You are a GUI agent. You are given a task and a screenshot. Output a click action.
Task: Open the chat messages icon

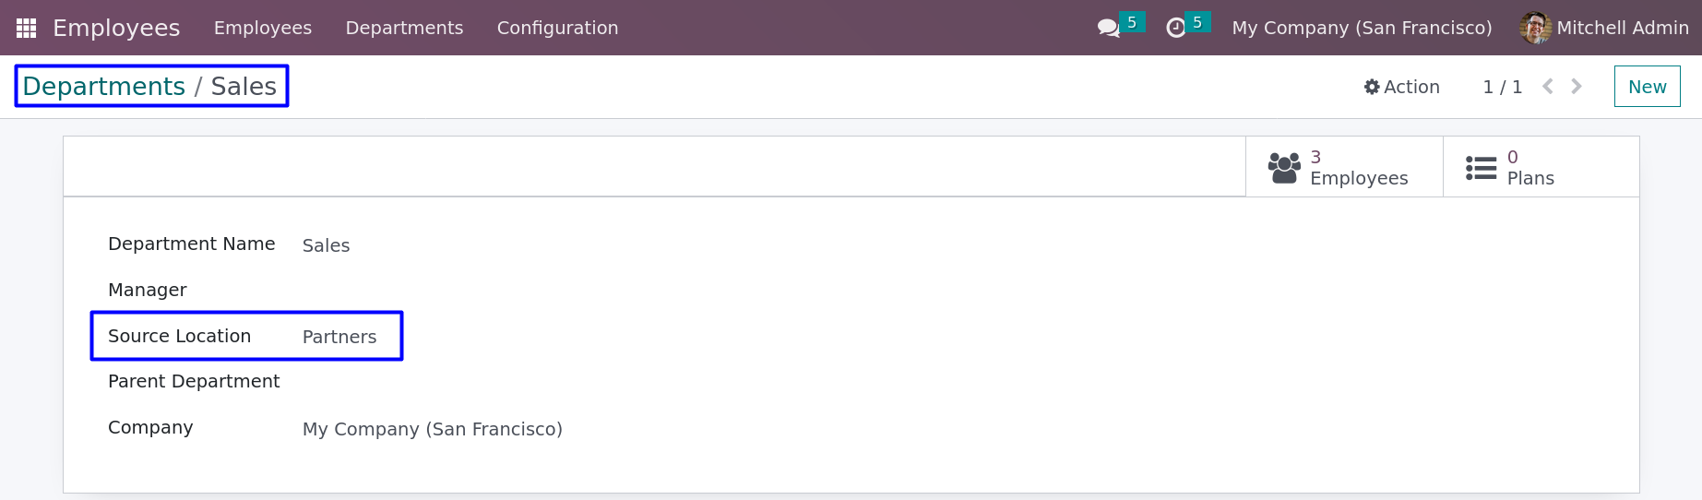tap(1108, 28)
